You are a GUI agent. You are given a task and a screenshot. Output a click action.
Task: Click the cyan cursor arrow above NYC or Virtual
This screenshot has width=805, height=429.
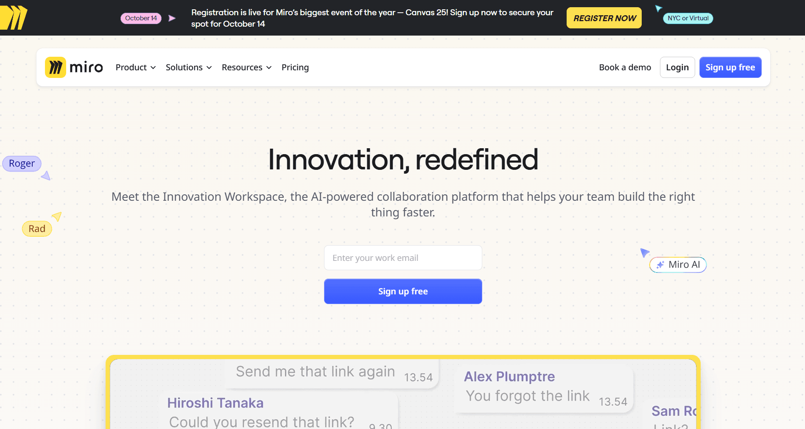pos(658,8)
